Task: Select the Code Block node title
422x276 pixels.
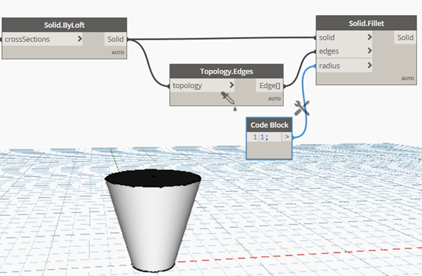Action: click(x=269, y=125)
